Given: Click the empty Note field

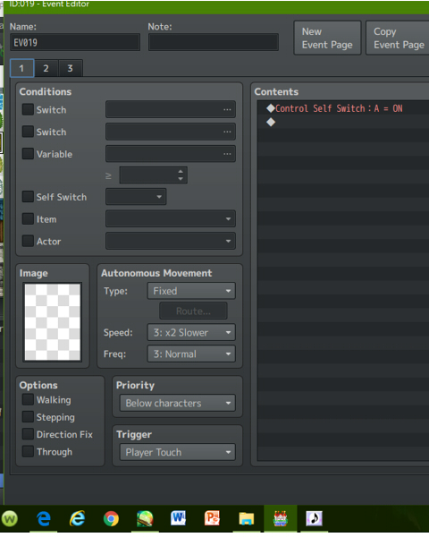Looking at the screenshot, I should 214,42.
